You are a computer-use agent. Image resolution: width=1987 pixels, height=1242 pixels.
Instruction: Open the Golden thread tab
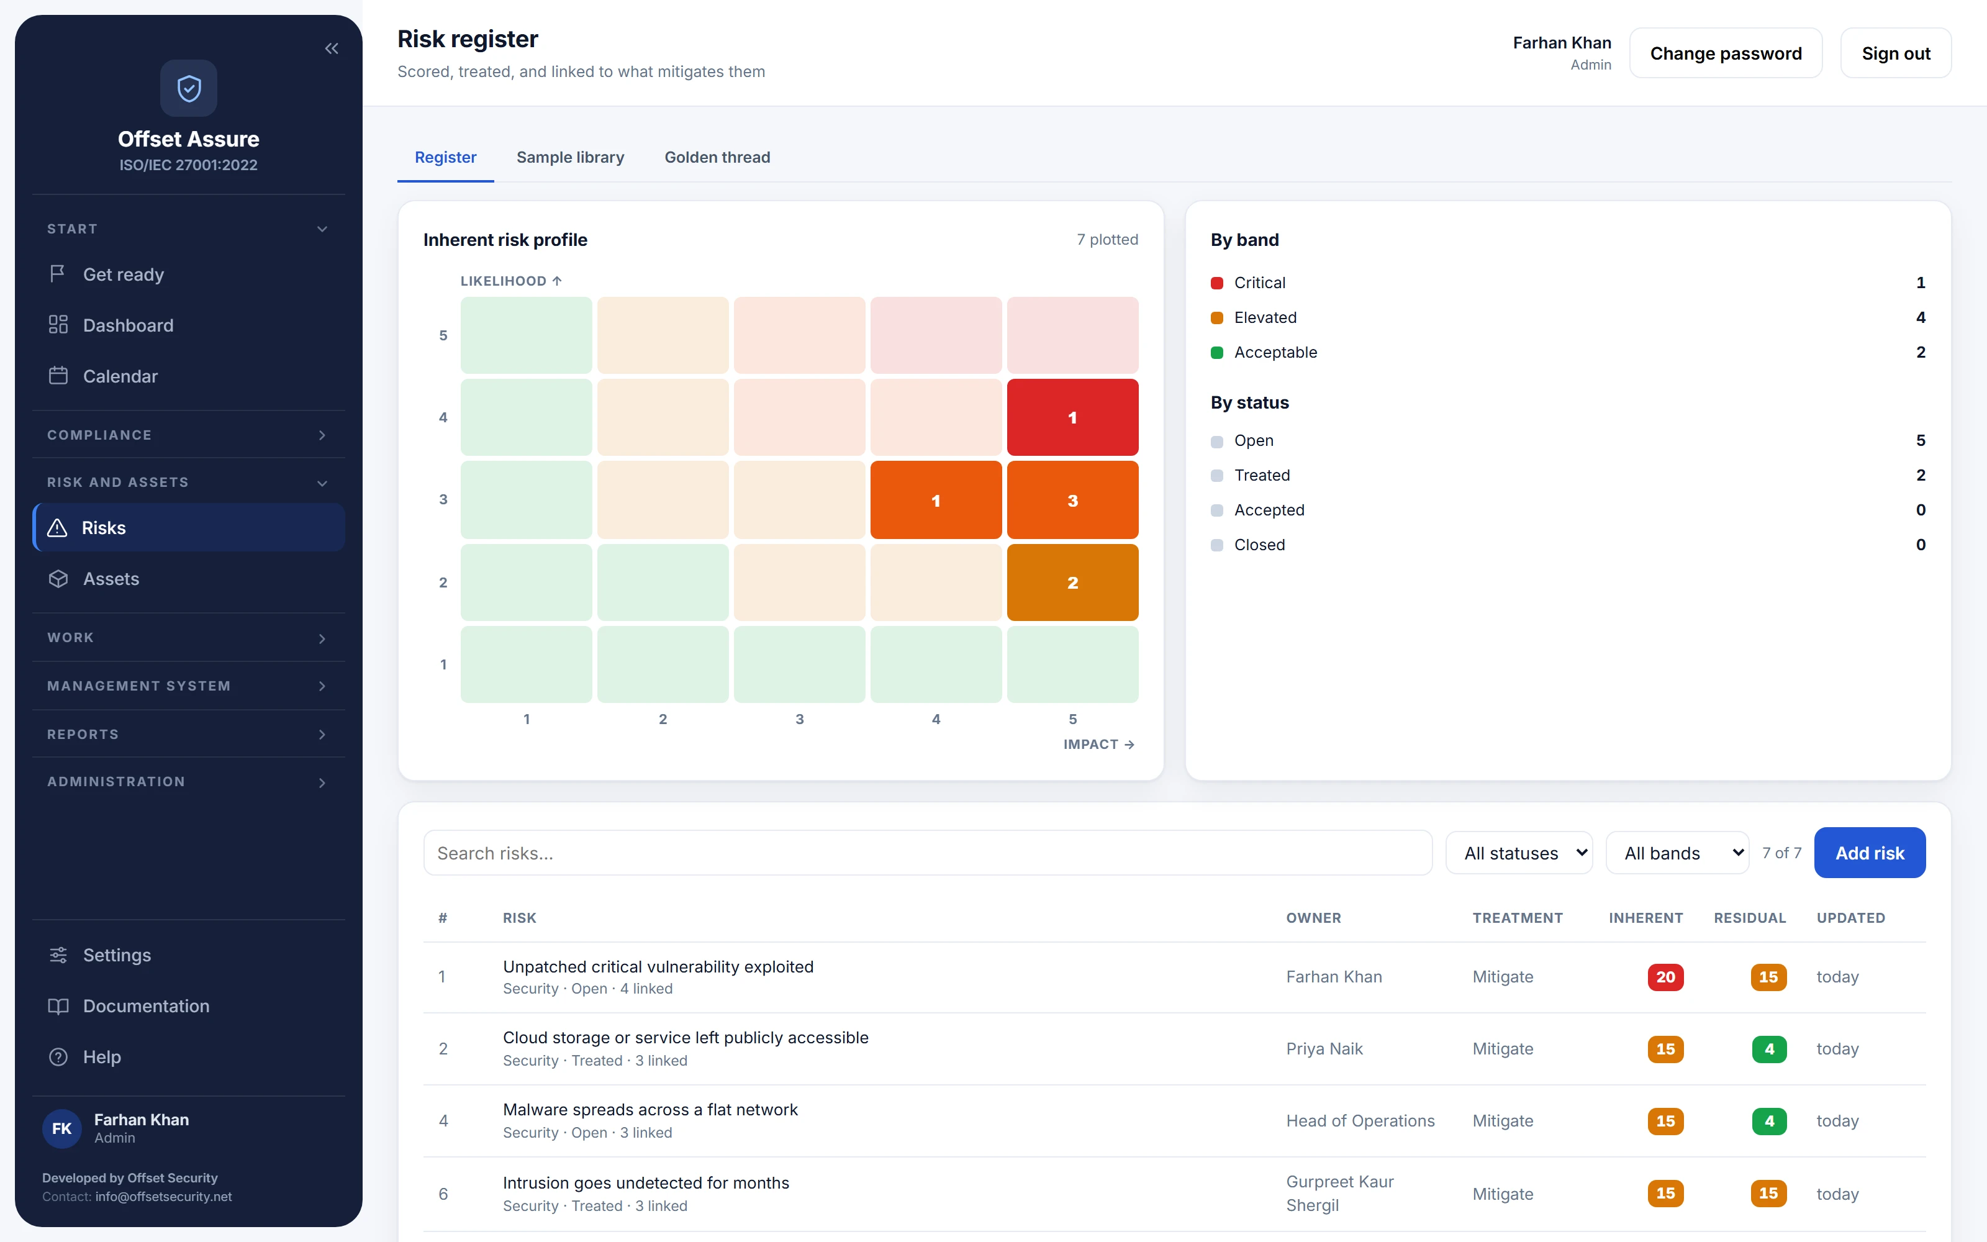tap(717, 157)
